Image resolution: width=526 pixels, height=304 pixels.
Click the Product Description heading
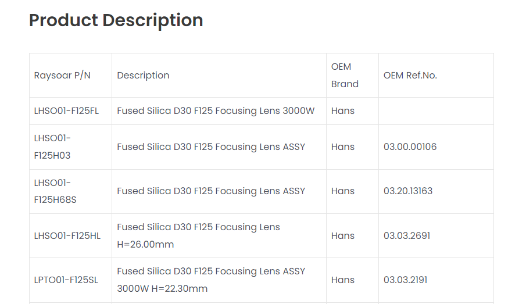(116, 20)
